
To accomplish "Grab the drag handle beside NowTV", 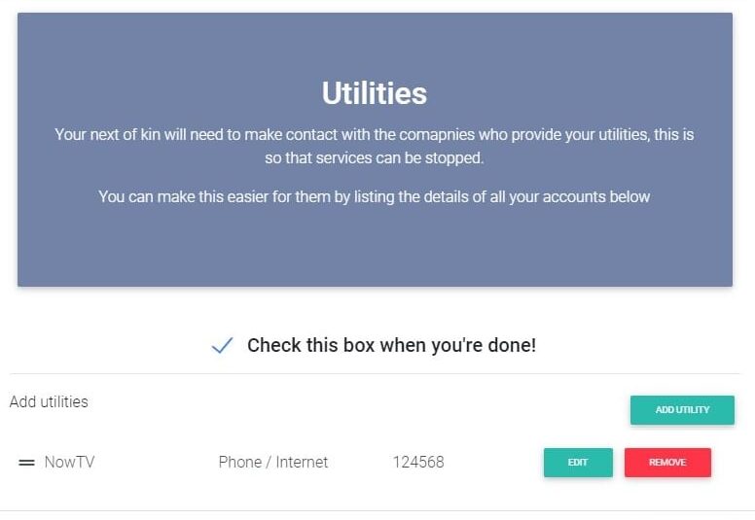I will tap(26, 463).
